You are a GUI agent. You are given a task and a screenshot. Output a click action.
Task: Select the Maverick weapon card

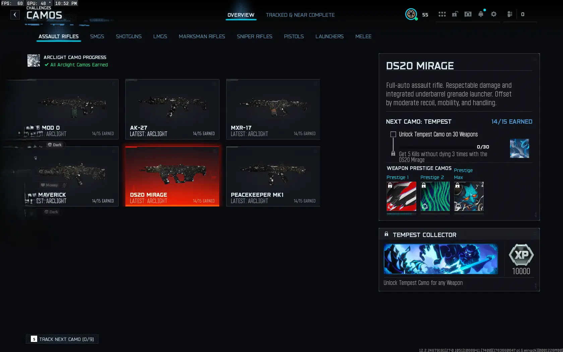click(72, 176)
